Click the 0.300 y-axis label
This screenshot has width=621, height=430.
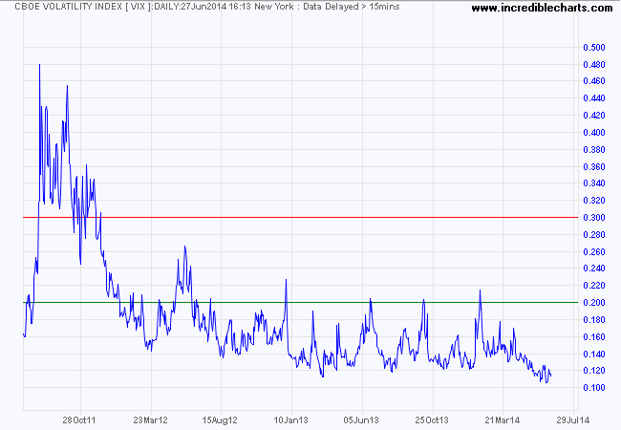[594, 217]
